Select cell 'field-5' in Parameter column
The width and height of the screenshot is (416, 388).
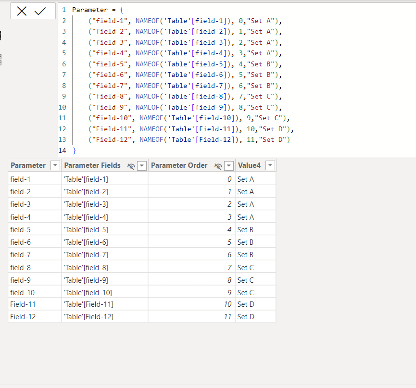coord(35,230)
